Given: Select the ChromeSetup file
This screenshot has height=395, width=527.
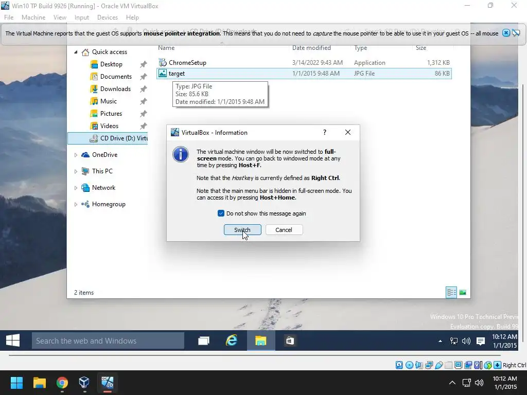Looking at the screenshot, I should [304, 62].
